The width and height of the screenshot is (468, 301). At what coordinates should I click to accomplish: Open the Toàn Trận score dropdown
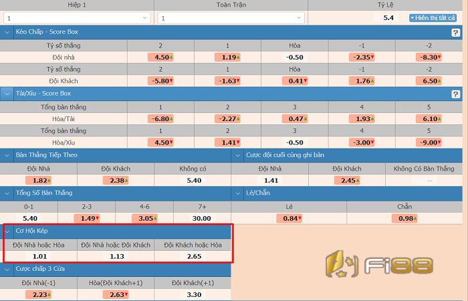231,18
